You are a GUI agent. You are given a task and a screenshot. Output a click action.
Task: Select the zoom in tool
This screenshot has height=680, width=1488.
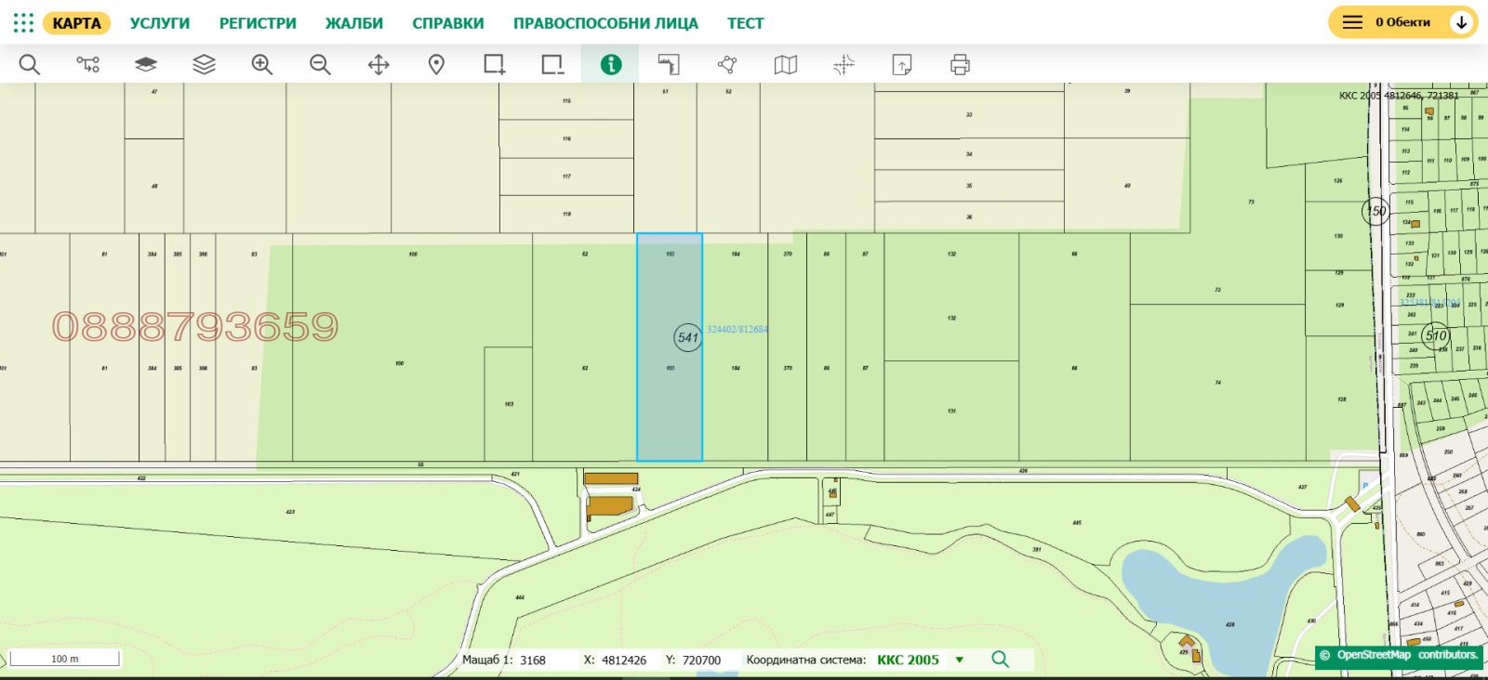[x=262, y=64]
